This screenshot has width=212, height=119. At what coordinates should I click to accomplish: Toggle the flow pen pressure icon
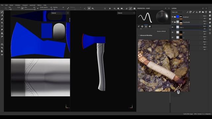[x=38, y=8]
